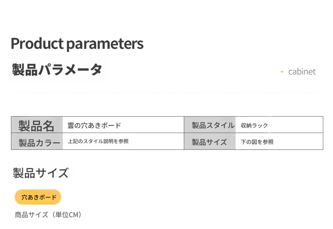
Task: Click the Product parameters heading
Action: [77, 44]
